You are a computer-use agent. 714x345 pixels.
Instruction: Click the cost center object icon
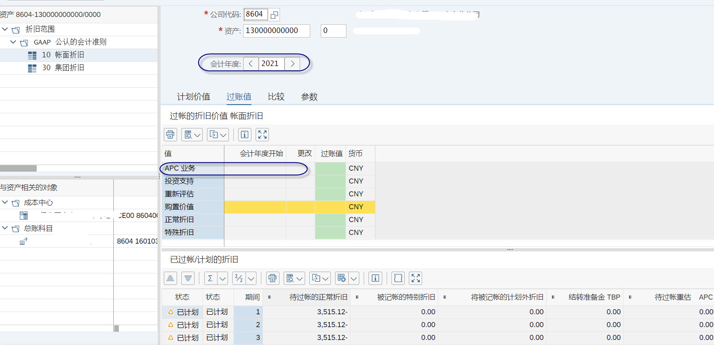[24, 216]
